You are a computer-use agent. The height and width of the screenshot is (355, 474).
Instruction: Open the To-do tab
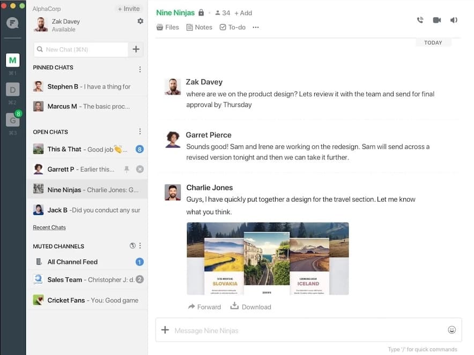point(232,27)
